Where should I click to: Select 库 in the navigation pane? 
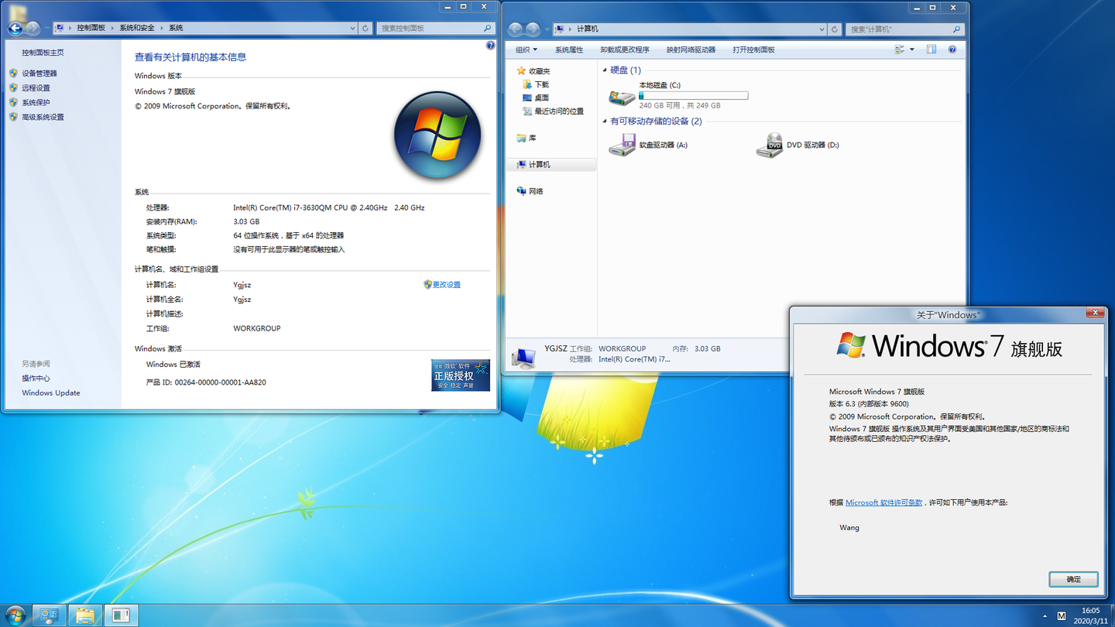[532, 138]
